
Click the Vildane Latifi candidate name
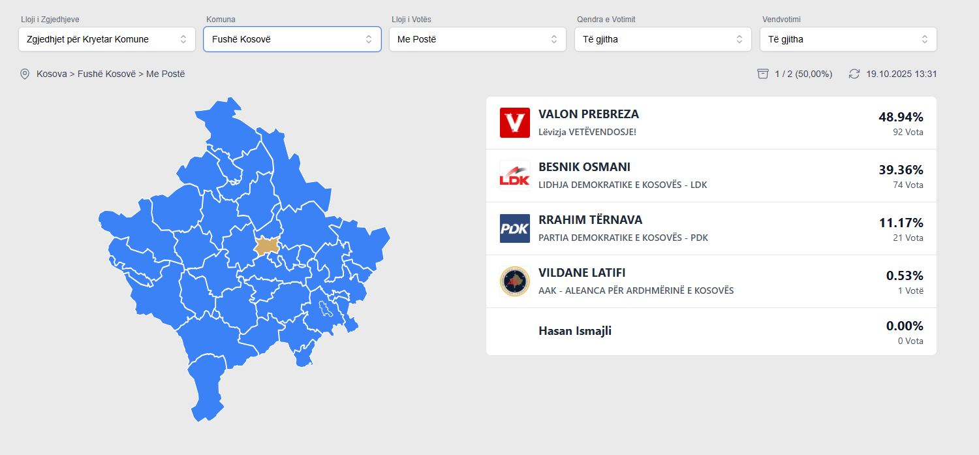[x=582, y=273]
